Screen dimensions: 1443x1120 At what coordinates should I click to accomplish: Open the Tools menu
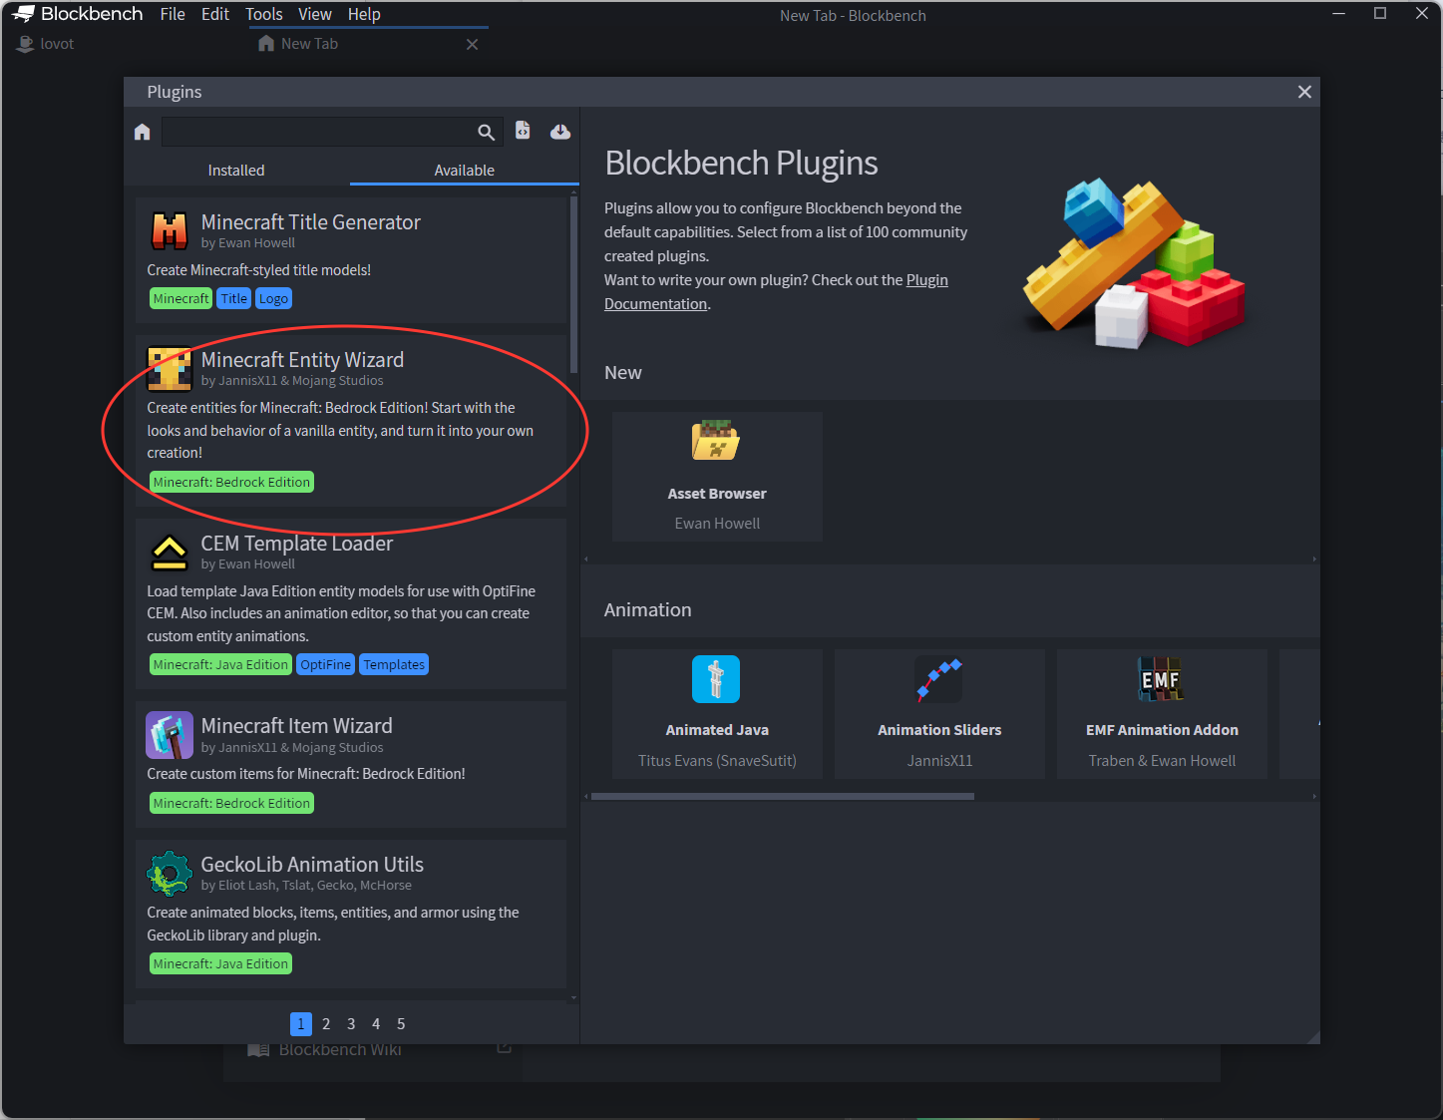[x=264, y=14]
